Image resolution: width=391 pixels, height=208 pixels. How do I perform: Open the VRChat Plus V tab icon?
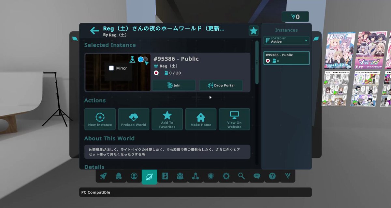click(287, 176)
